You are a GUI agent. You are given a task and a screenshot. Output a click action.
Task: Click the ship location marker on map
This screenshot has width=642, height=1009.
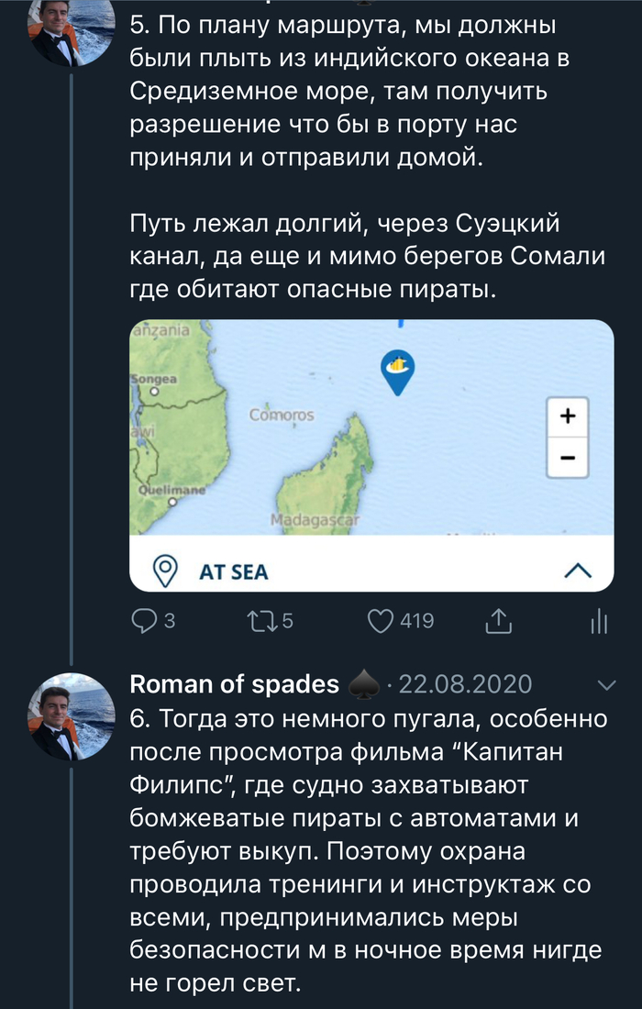(x=397, y=371)
